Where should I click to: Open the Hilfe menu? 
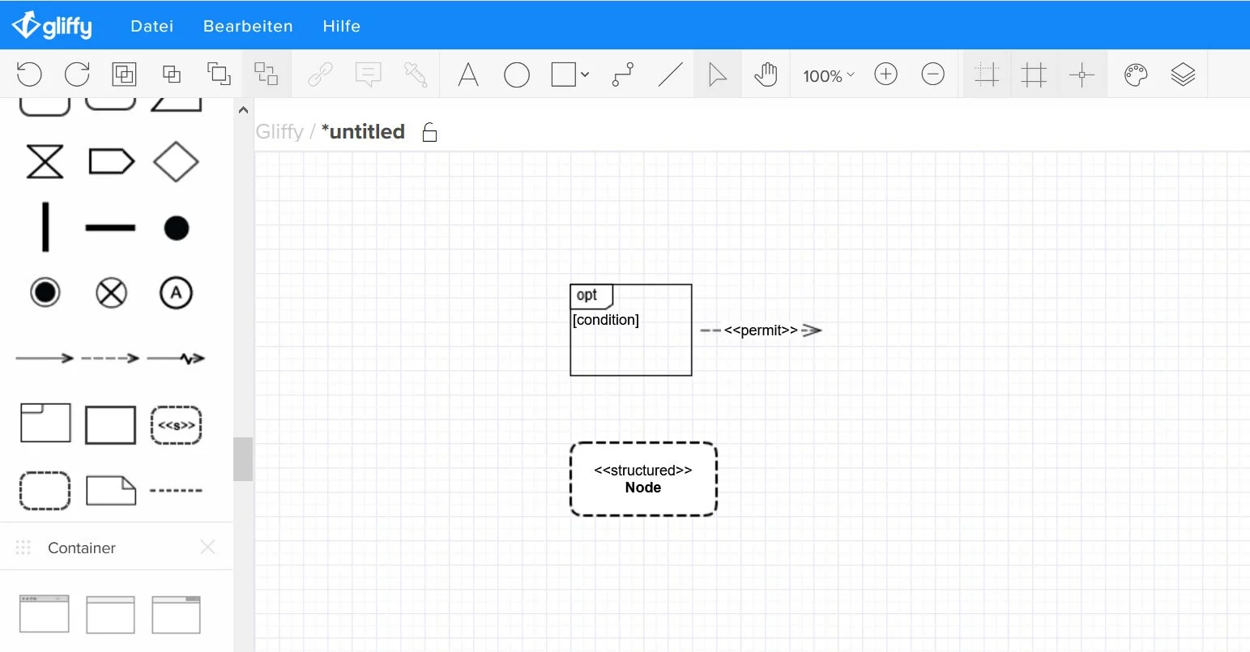click(x=341, y=26)
